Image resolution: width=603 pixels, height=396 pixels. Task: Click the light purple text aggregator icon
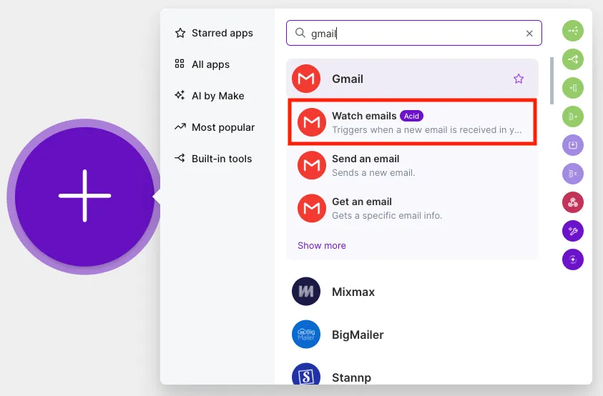pyautogui.click(x=573, y=174)
